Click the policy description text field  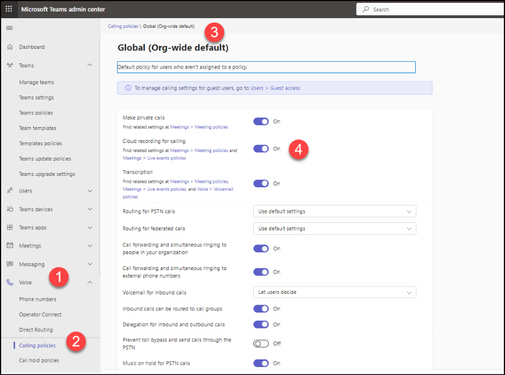[266, 67]
